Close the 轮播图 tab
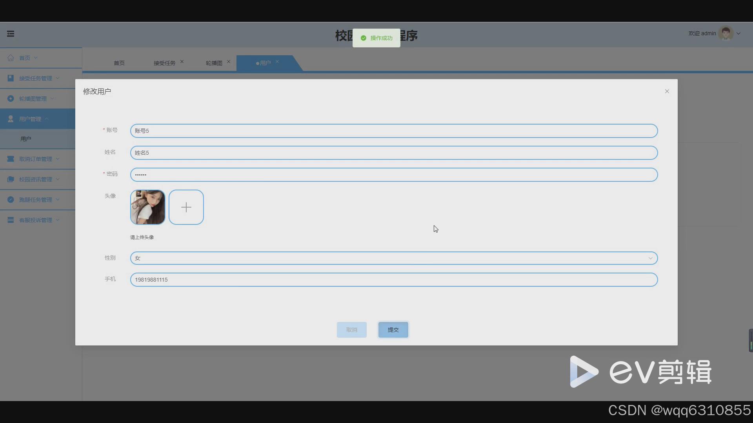 (x=229, y=62)
